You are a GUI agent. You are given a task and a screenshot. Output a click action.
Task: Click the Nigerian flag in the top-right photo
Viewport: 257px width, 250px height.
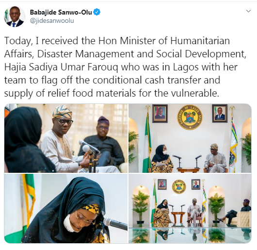[x=147, y=143]
